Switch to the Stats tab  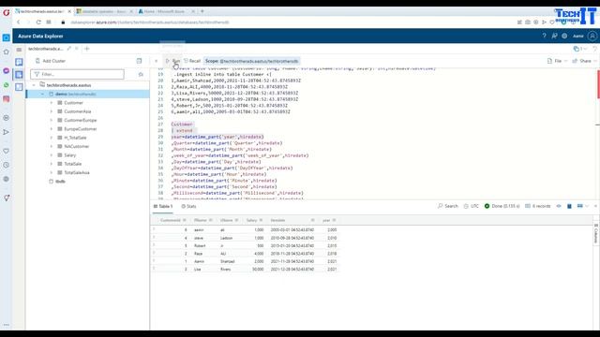coord(188,206)
